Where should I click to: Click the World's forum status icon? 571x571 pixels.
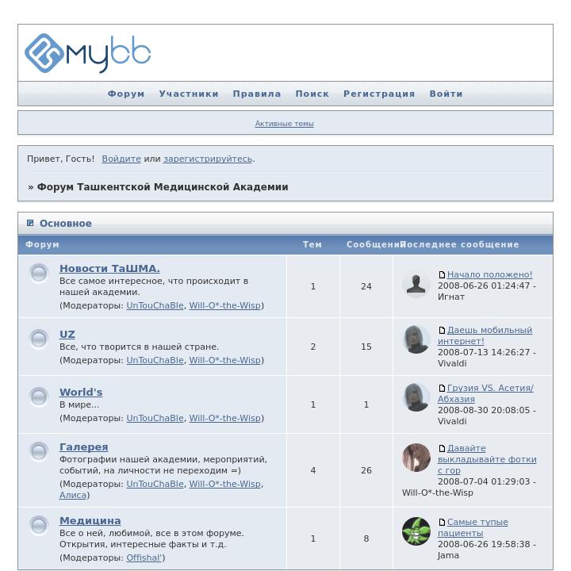point(39,397)
